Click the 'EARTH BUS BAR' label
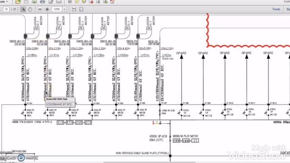The width and height of the screenshot is (290, 163). coord(19,151)
